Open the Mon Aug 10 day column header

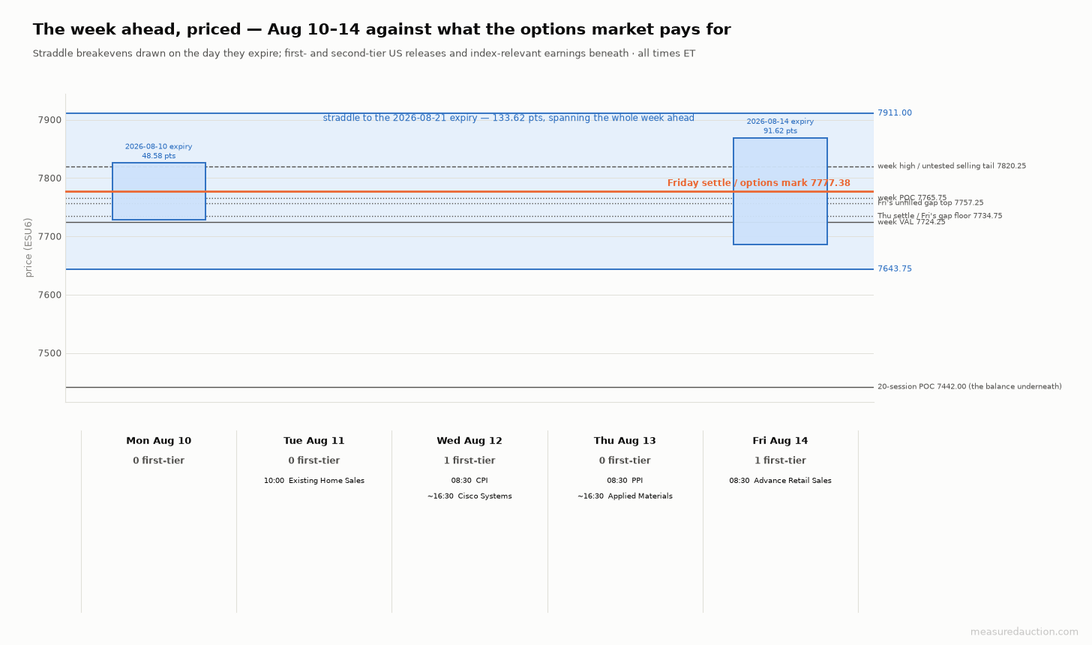click(159, 441)
